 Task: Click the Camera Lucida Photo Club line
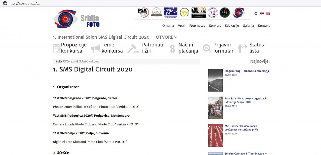96,124
